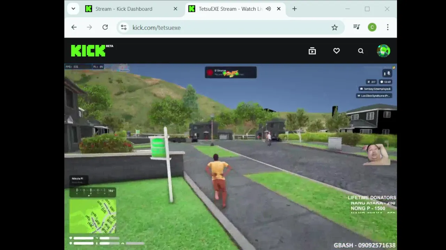
Task: Click the NONG P - 1500 entry
Action: click(x=368, y=208)
